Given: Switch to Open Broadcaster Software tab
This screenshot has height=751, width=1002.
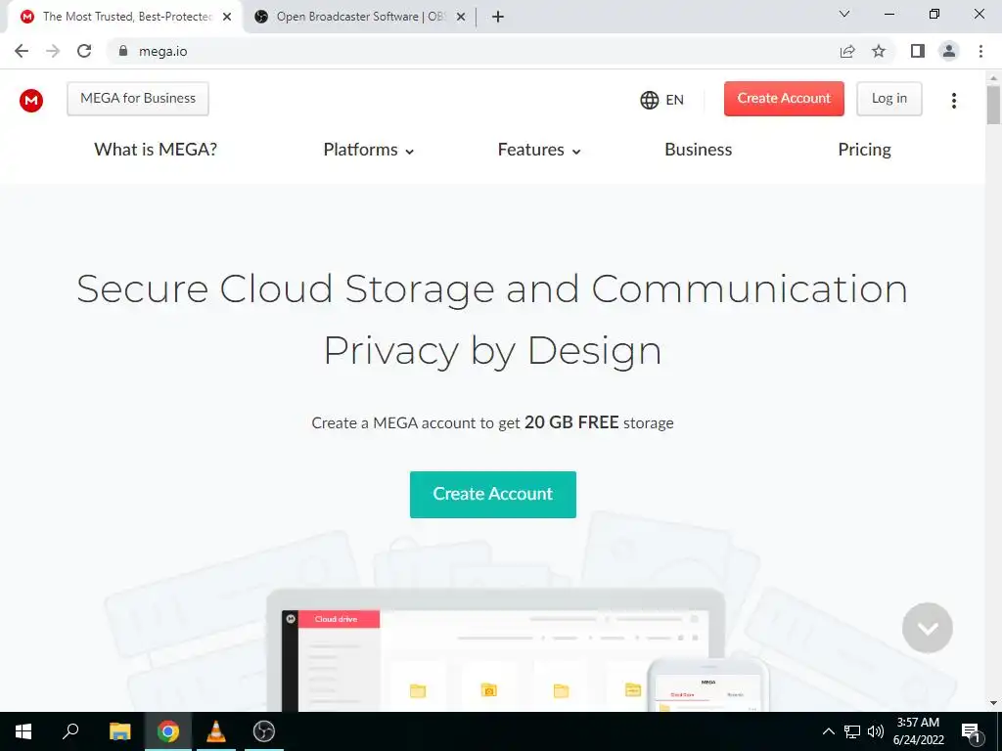Looking at the screenshot, I should (x=360, y=17).
